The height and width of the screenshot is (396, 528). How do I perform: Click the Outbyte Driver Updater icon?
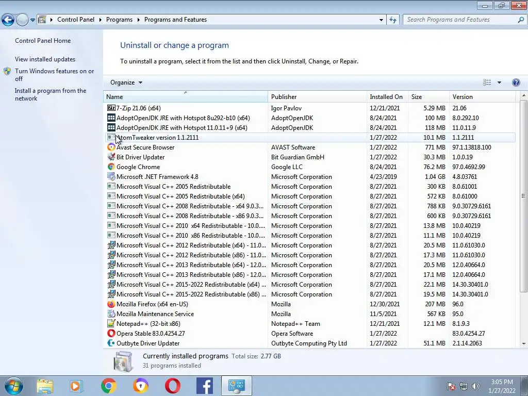pos(111,343)
